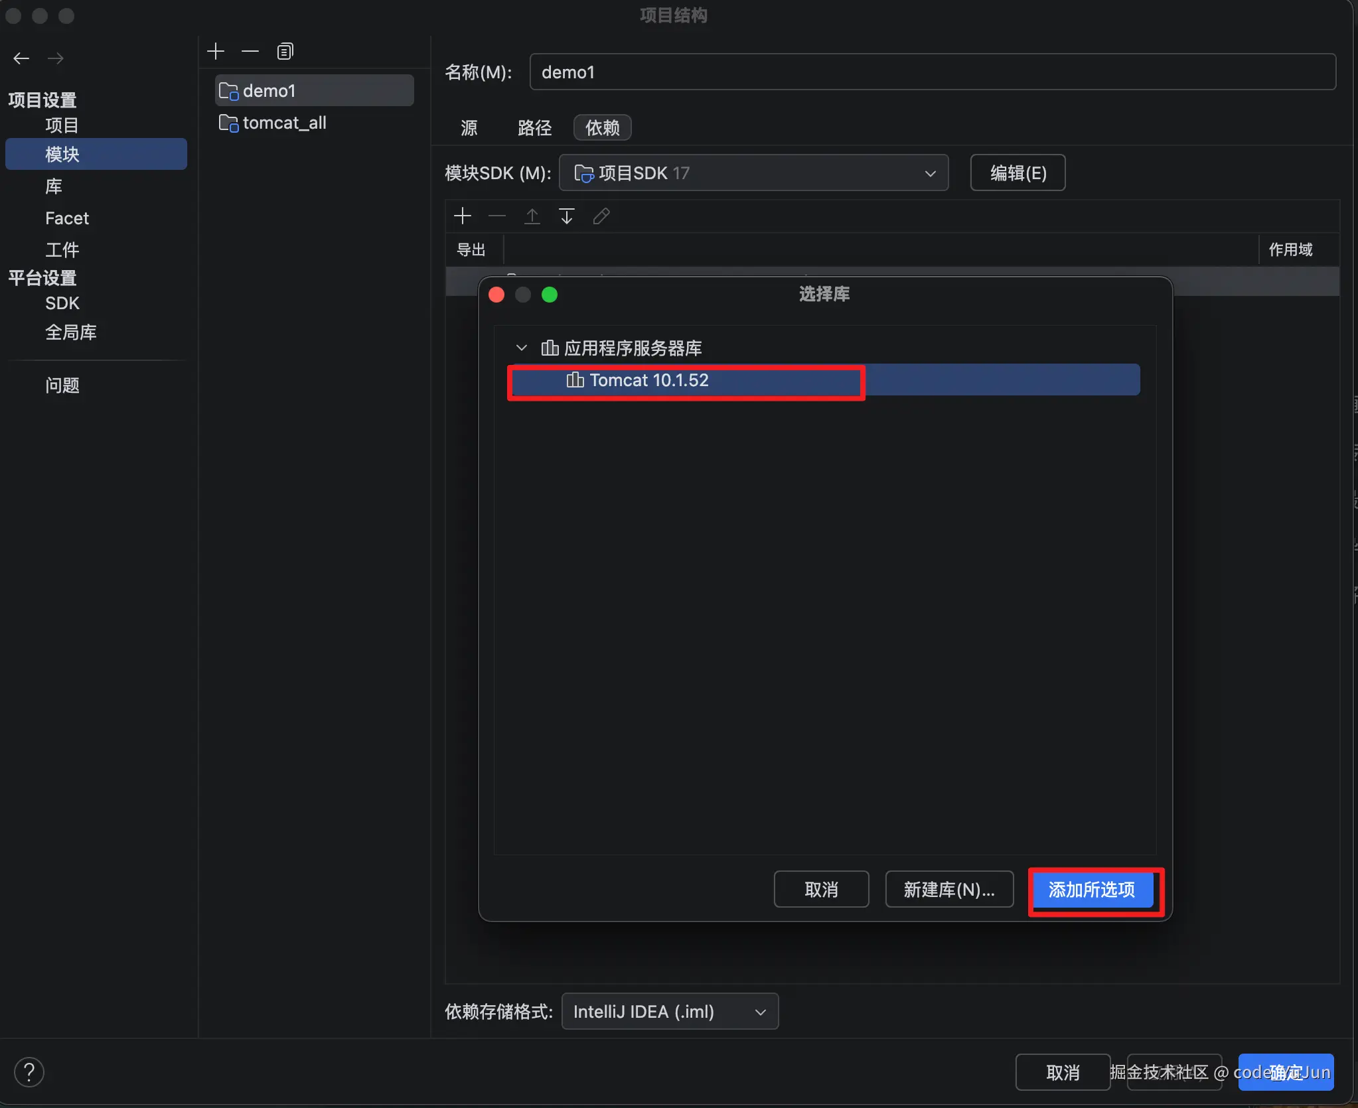Select the tomcat_all module

[284, 123]
